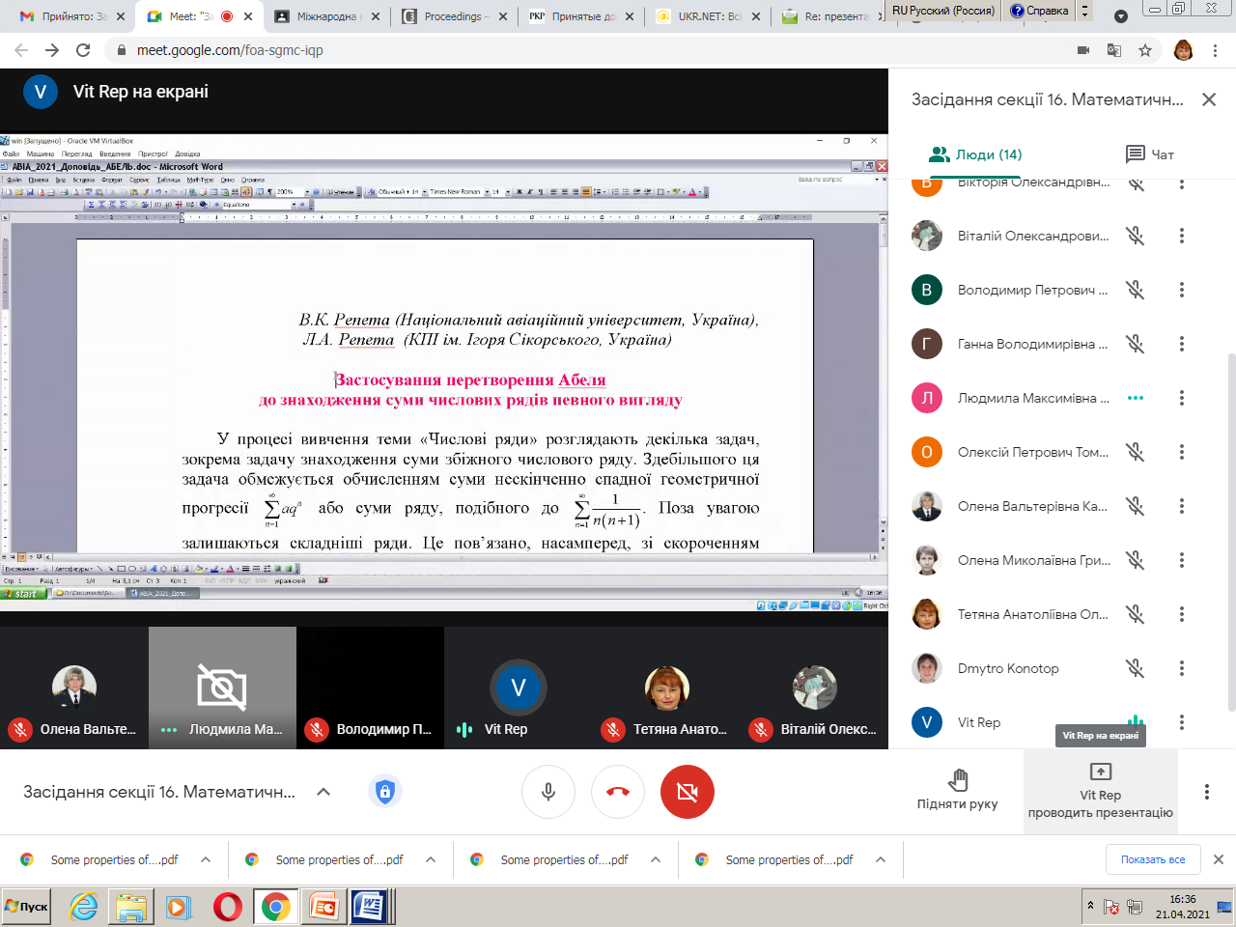Raise hand with Підняти руку button
This screenshot has width=1236, height=927.
pyautogui.click(x=957, y=790)
